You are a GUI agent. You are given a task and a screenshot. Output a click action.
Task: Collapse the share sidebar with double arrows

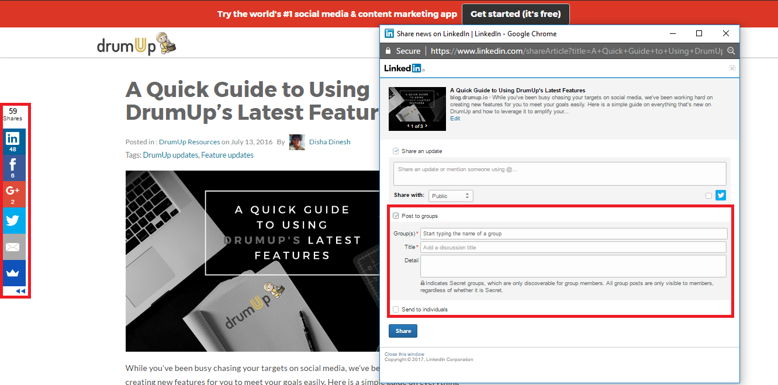click(x=20, y=291)
